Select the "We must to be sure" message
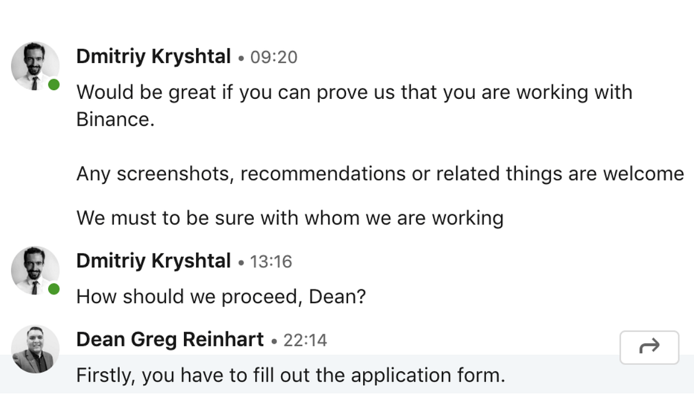This screenshot has height=416, width=694. point(290,219)
